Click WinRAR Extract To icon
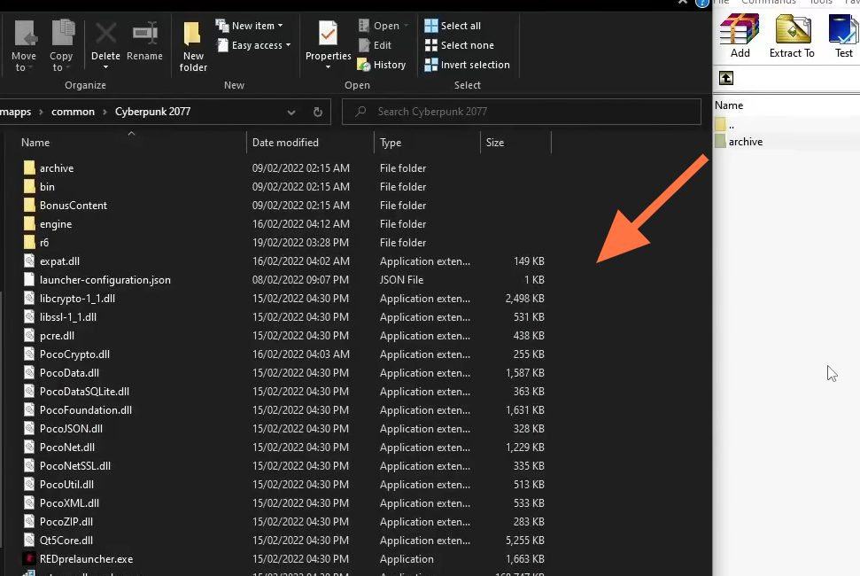 click(x=793, y=28)
